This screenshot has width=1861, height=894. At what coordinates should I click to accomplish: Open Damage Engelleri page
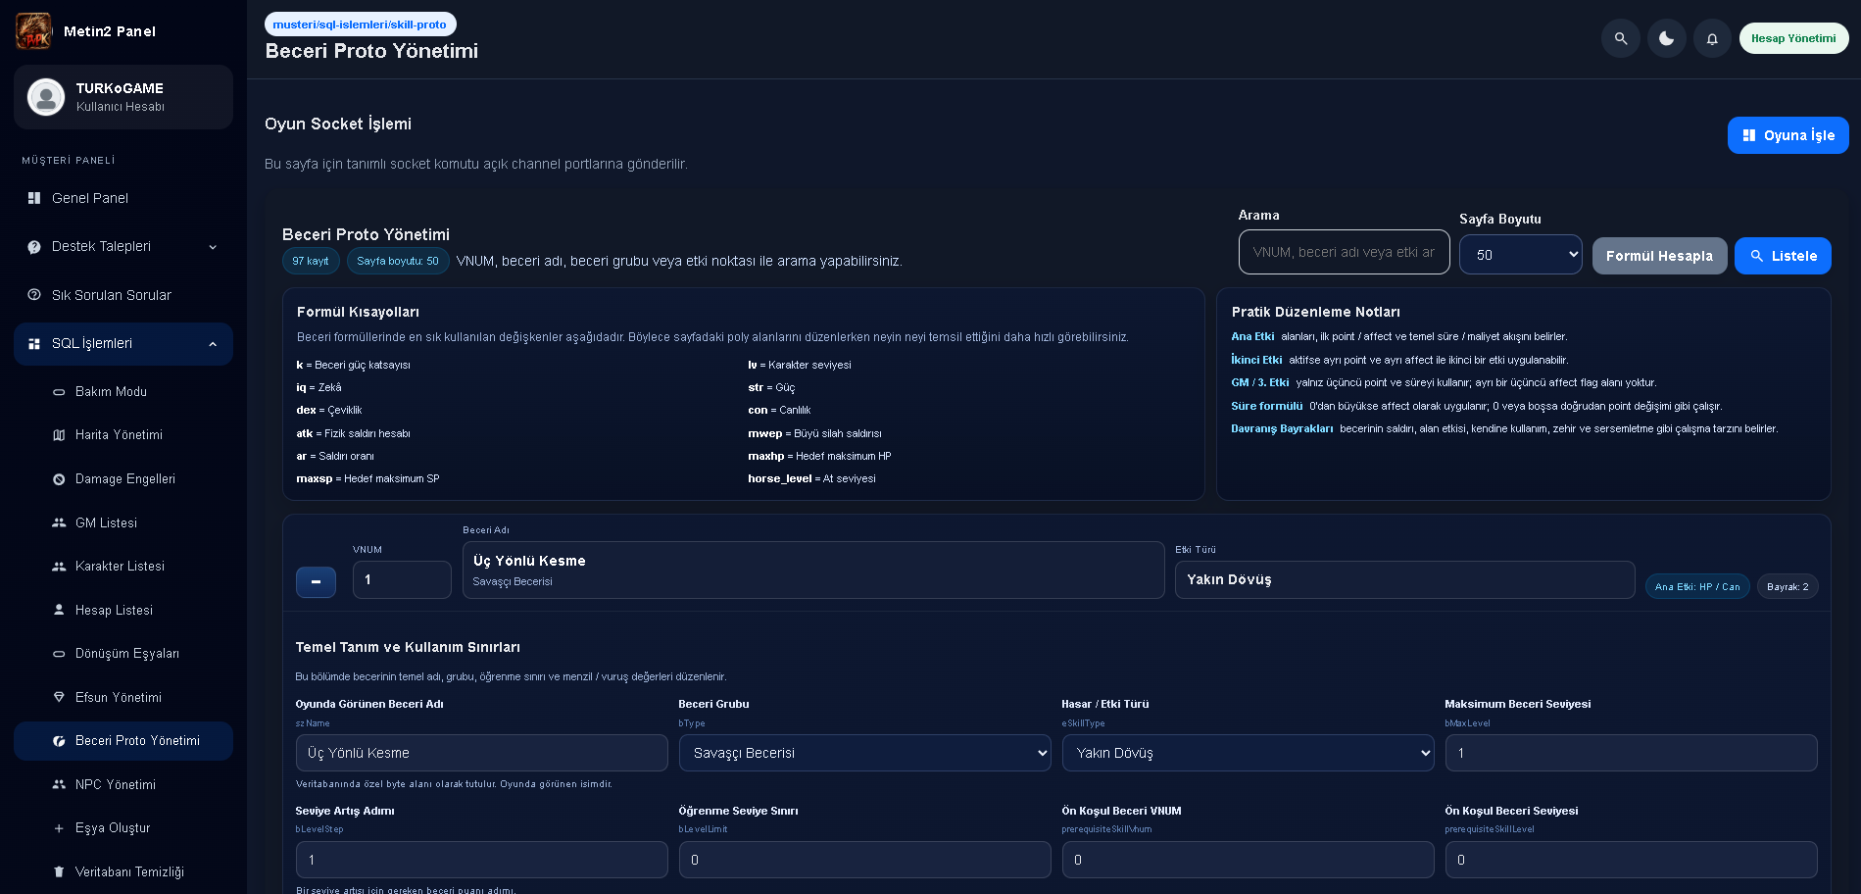click(x=123, y=479)
